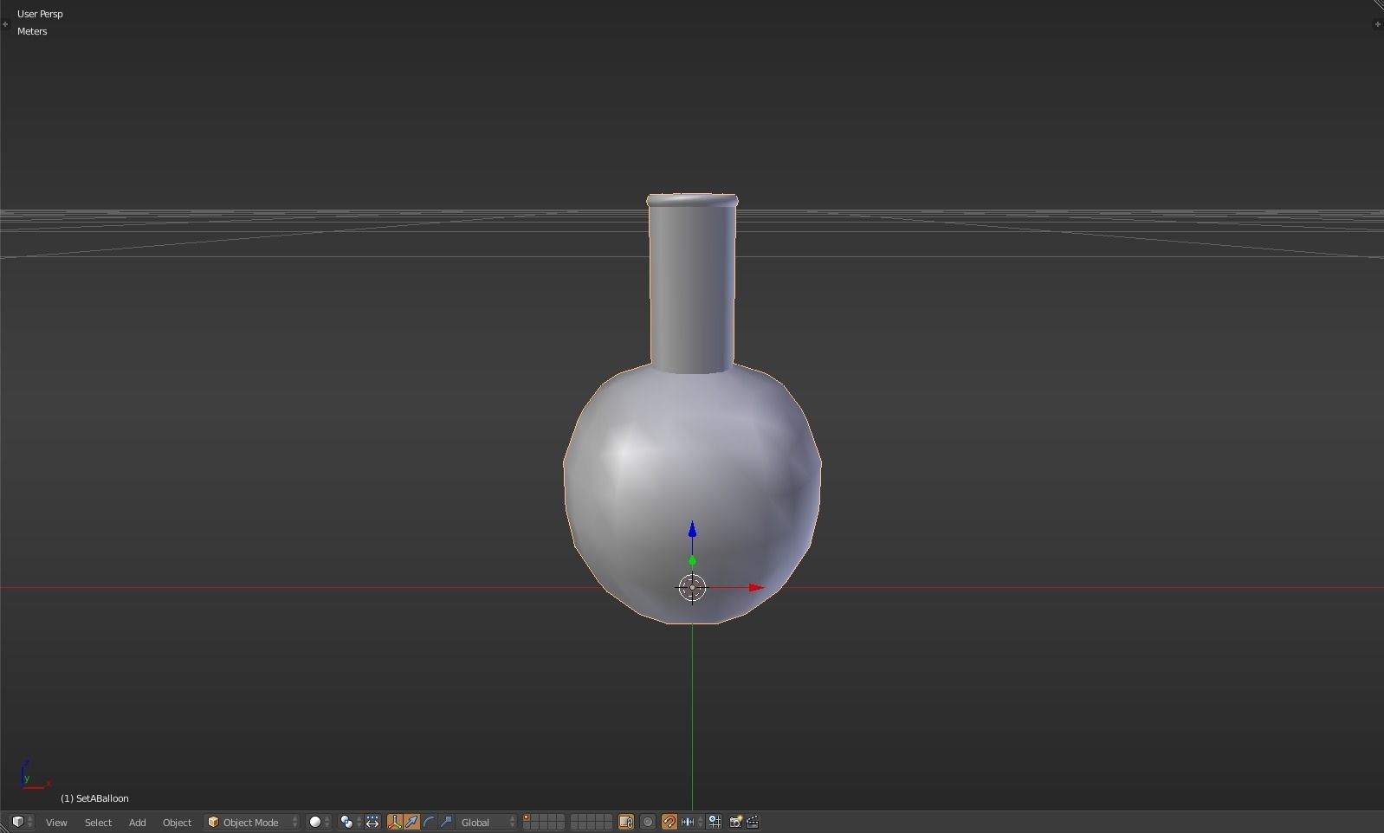Open the 3D View editor type selector
1384x833 pixels.
click(x=23, y=822)
